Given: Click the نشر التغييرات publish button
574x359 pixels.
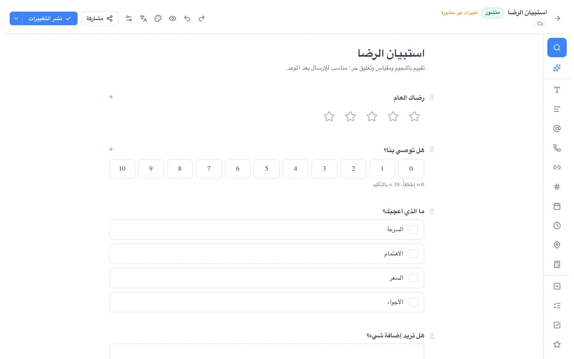Looking at the screenshot, I should tap(50, 18).
